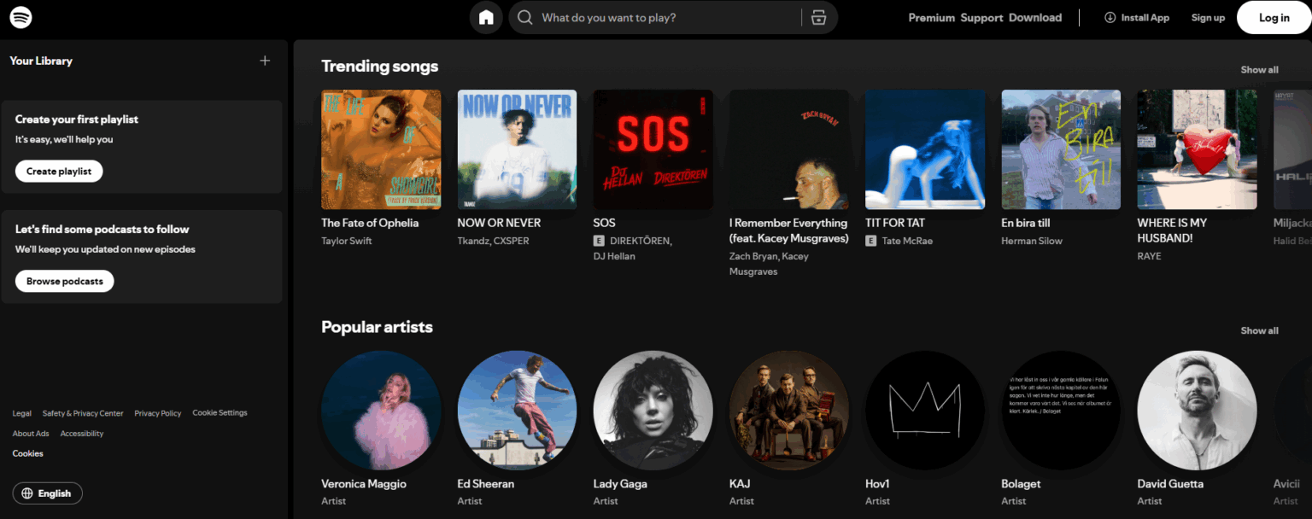Click the explicit badge on TIT FOR TAT
This screenshot has width=1312, height=519.
coord(872,241)
